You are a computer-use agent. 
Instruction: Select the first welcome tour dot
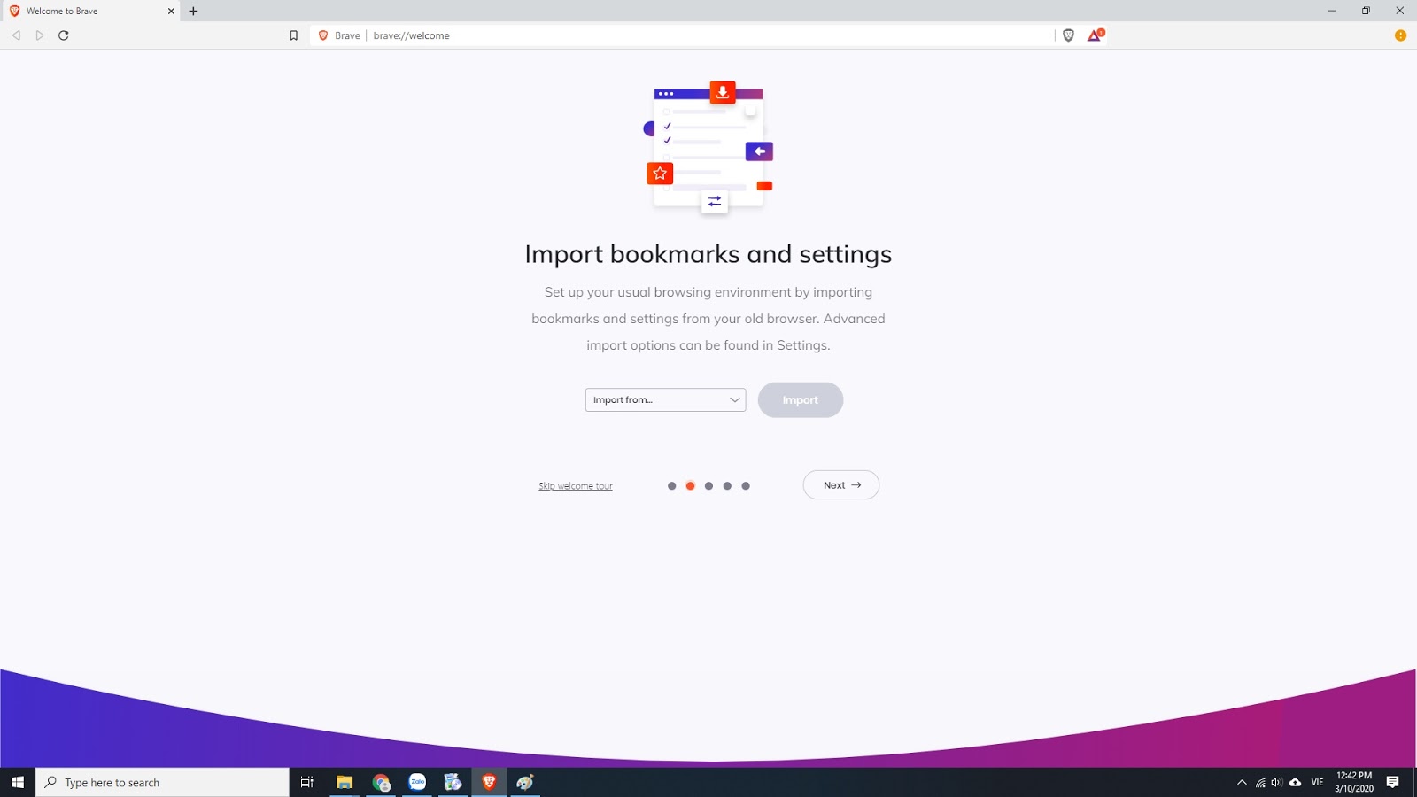coord(671,485)
